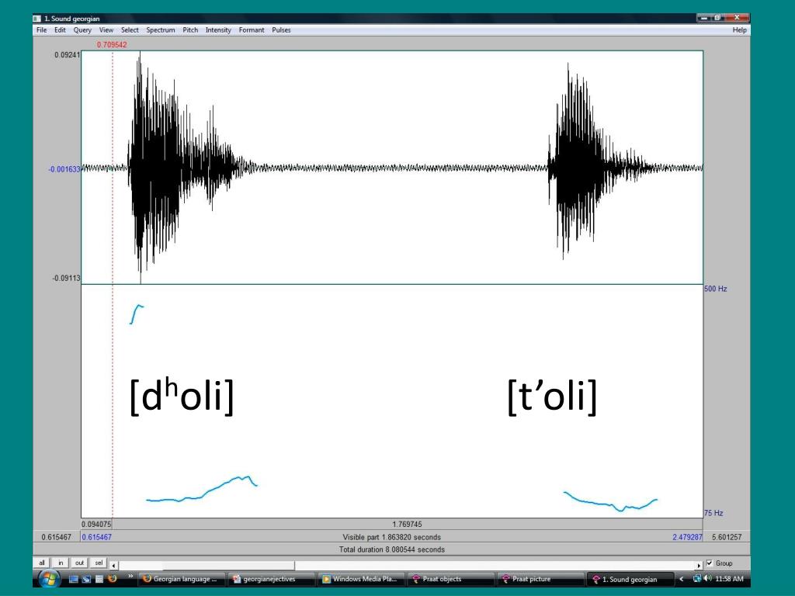Click the scrollbar left arrow

(x=114, y=565)
